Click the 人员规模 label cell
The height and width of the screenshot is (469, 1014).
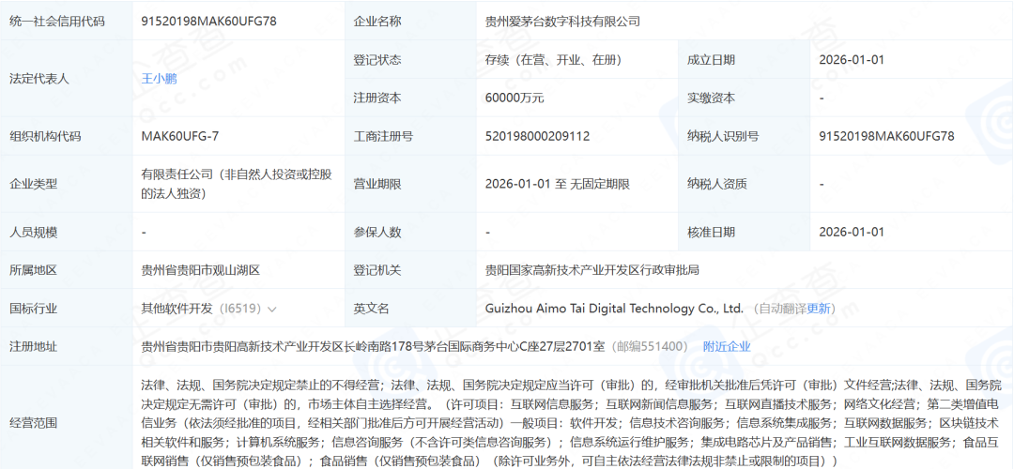click(67, 232)
